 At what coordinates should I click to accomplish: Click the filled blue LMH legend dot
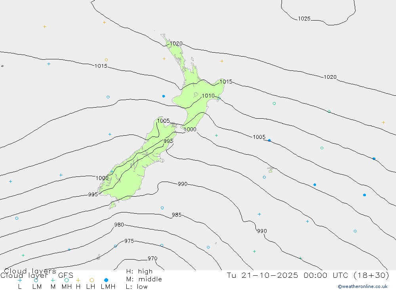coord(106,280)
